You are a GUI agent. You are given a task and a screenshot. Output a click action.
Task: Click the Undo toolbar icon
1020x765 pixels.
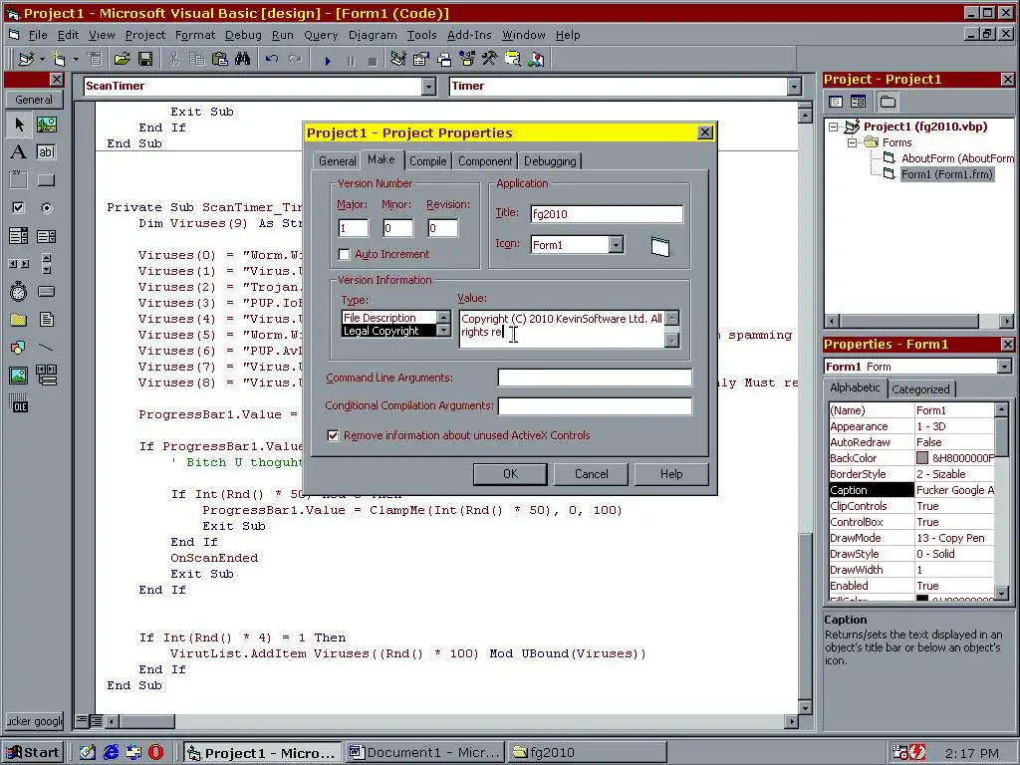[x=272, y=60]
